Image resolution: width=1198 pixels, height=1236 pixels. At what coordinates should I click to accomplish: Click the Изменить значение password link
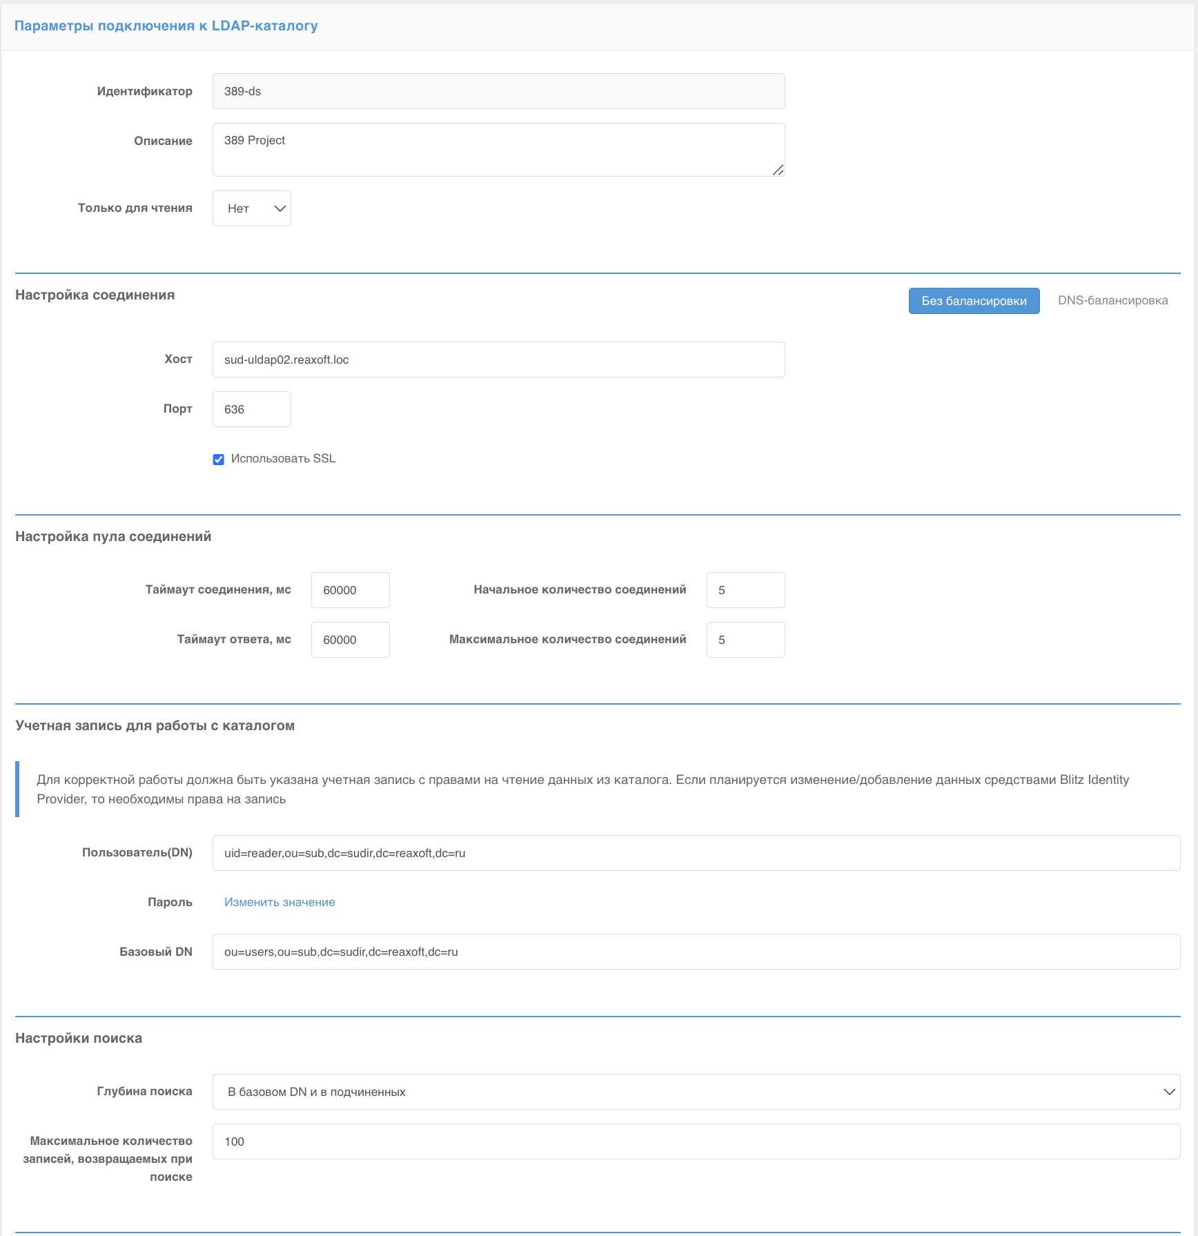tap(279, 902)
